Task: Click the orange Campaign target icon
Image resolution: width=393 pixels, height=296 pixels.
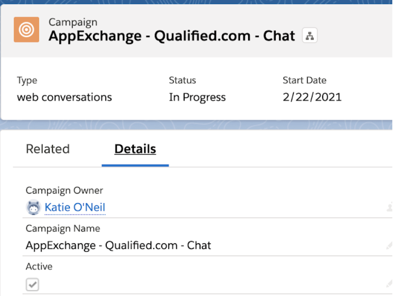Action: pyautogui.click(x=26, y=30)
